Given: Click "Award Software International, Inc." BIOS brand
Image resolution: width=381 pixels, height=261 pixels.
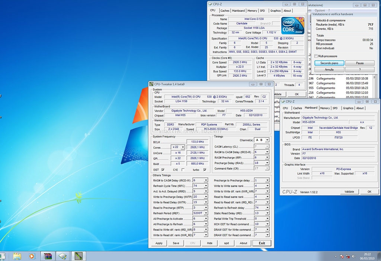Looking at the screenshot, I should [x=323, y=149].
